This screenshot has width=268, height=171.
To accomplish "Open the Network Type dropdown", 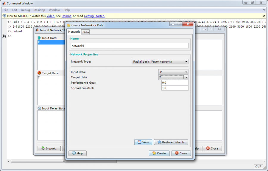I will click(160, 61).
